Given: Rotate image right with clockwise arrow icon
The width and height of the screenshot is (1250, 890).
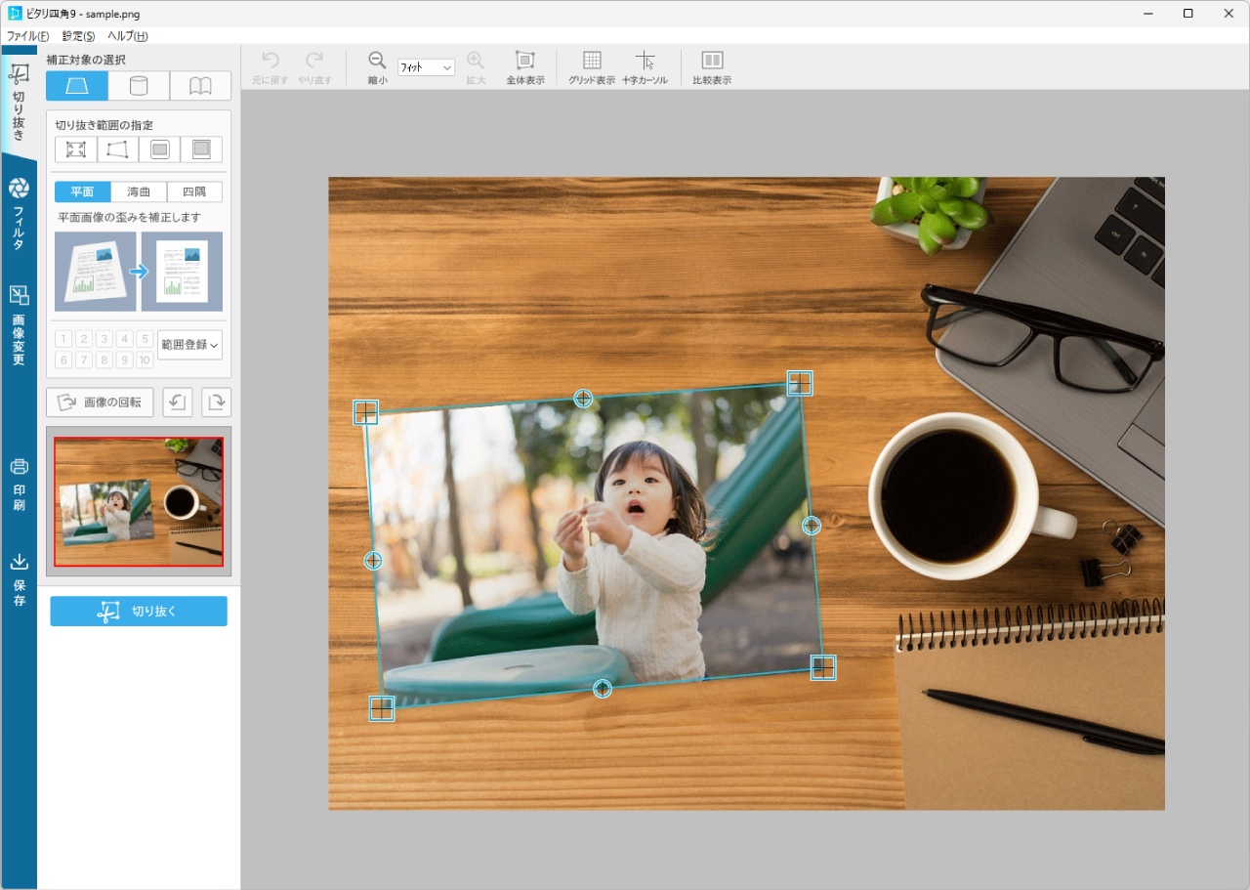Looking at the screenshot, I should (216, 402).
